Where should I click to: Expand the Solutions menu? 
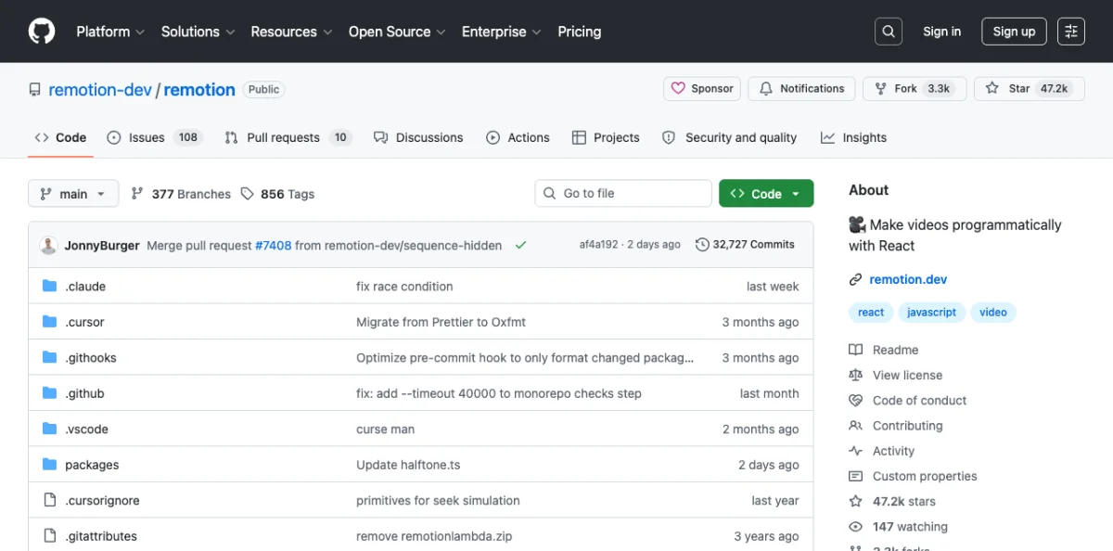pyautogui.click(x=198, y=32)
